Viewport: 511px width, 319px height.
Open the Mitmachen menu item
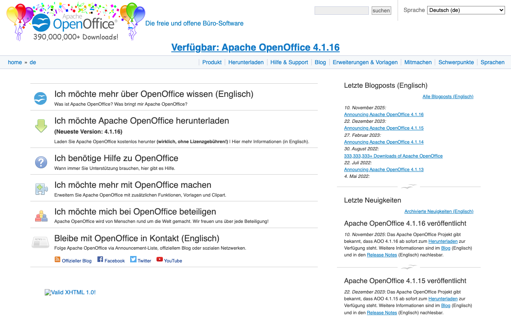tap(418, 62)
